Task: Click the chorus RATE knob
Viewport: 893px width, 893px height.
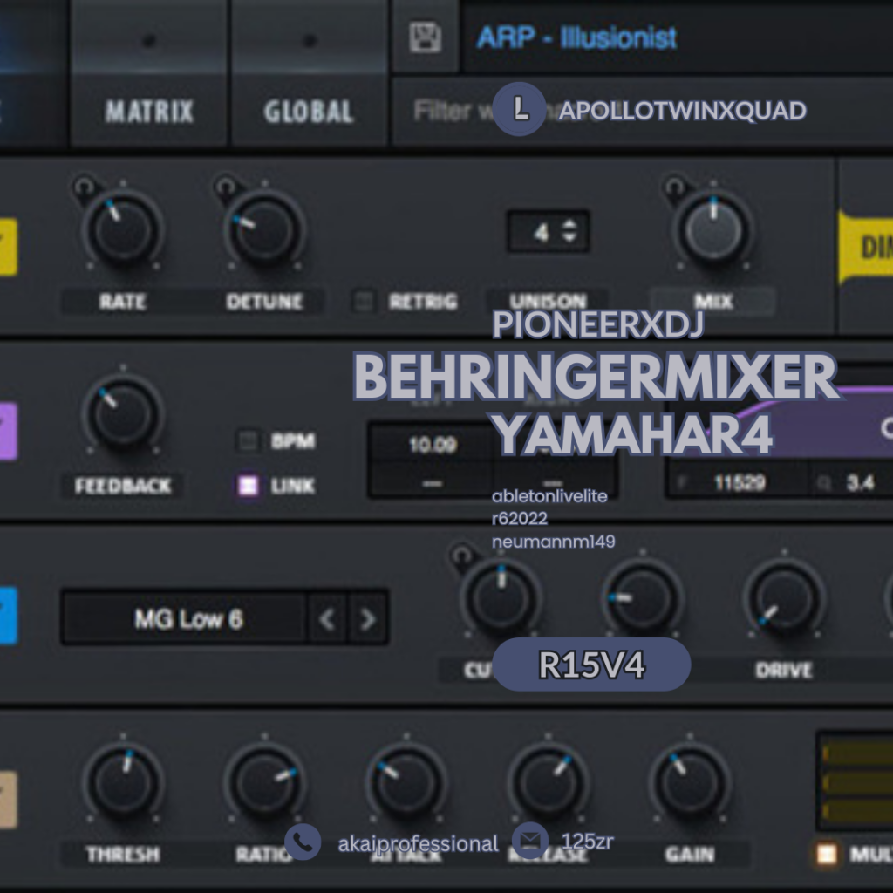Action: [x=123, y=230]
